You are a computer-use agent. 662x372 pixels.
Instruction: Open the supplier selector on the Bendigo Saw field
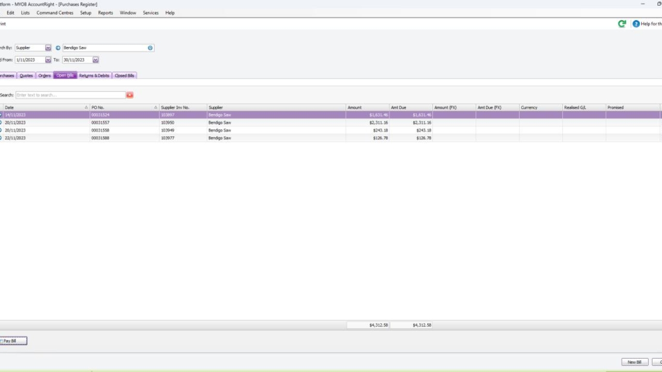point(151,48)
